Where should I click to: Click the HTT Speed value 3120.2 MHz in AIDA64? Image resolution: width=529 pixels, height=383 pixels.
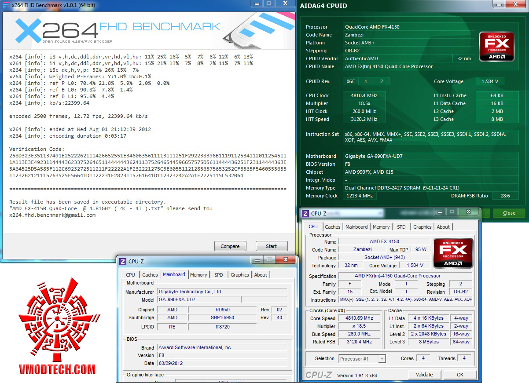(x=365, y=119)
